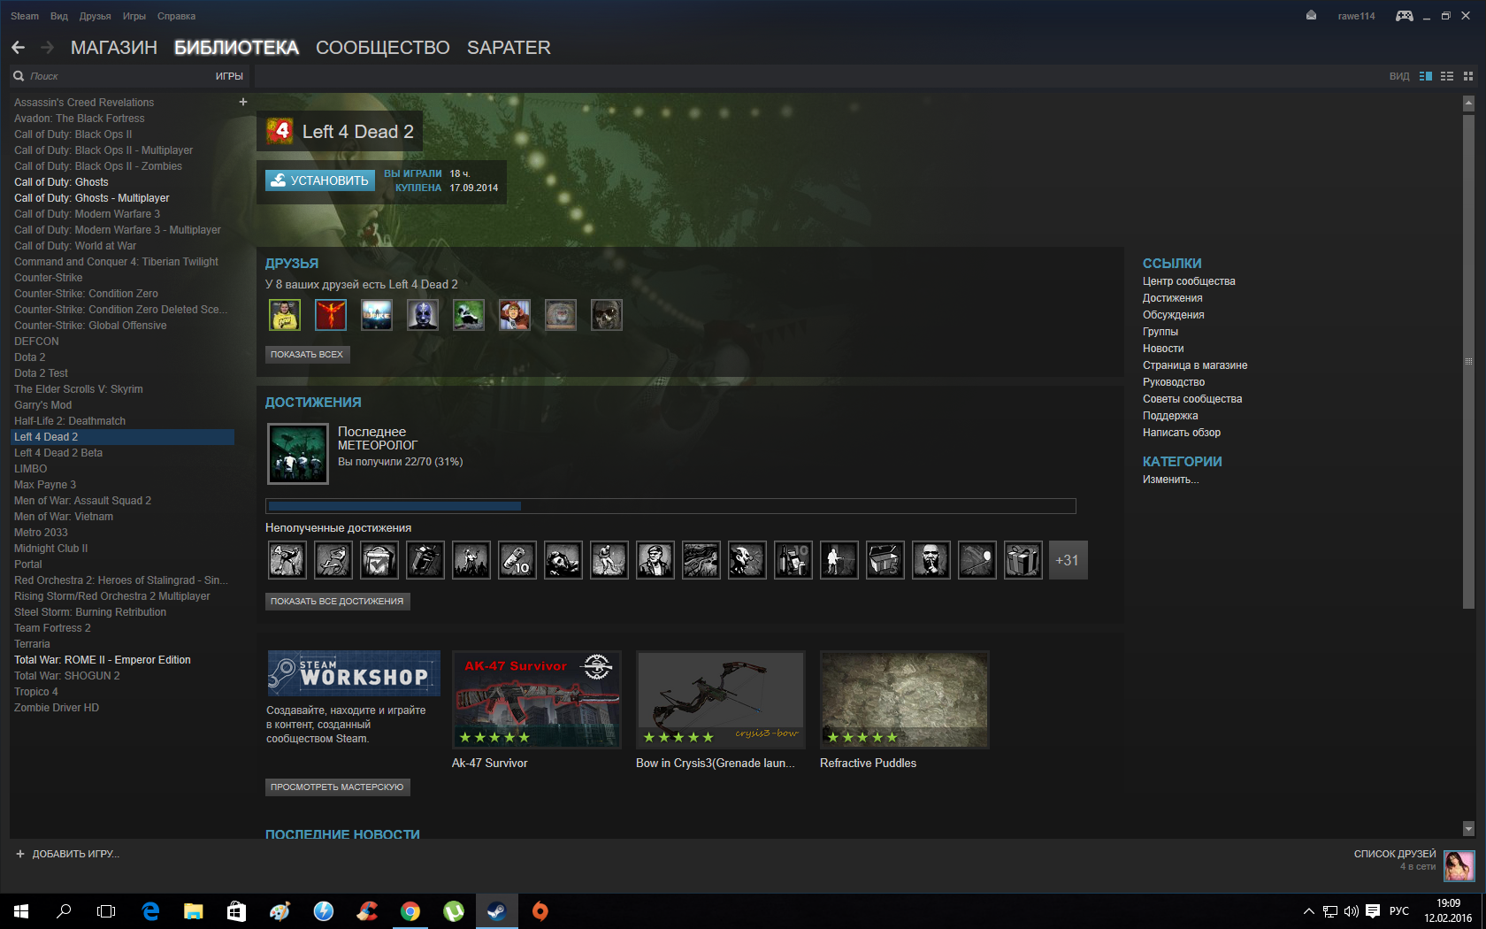Open the SAPATER profile tab
Viewport: 1486px width, 929px height.
click(x=509, y=48)
